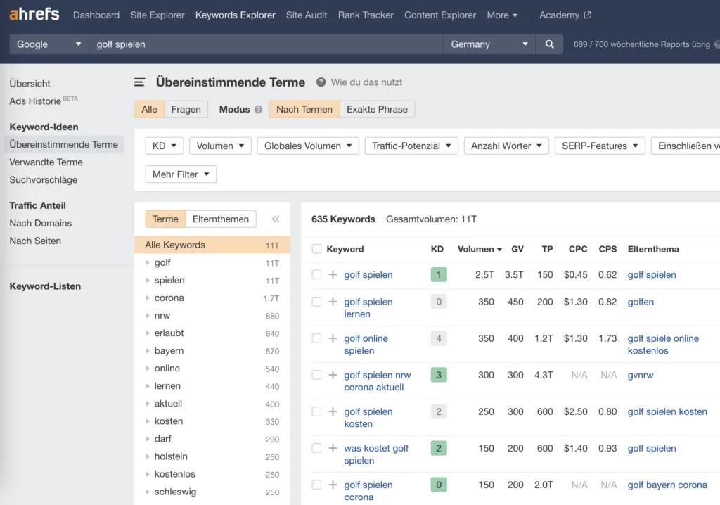Open the Globales Volumen filter dropdown
Image resolution: width=720 pixels, height=505 pixels.
point(308,146)
